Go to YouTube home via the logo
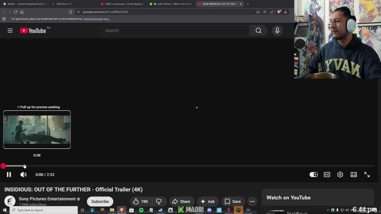 (33, 31)
